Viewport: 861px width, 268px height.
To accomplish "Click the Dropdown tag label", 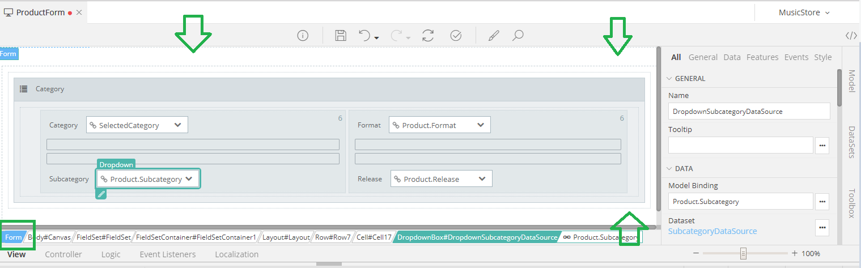I will click(116, 164).
